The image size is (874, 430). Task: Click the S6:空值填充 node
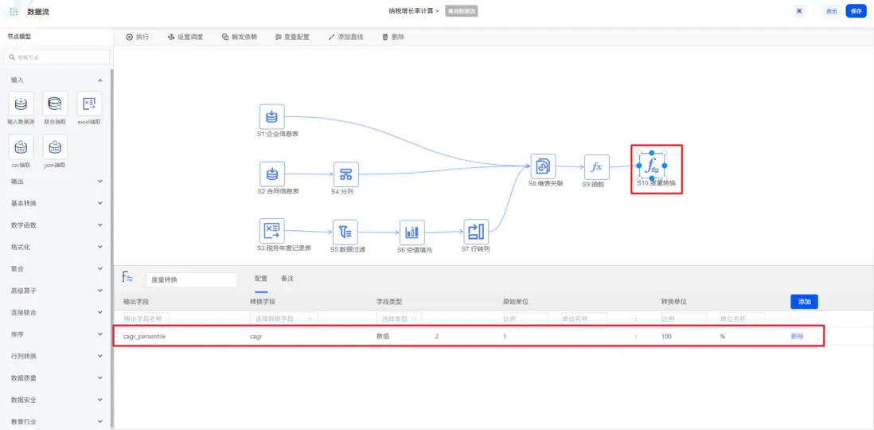click(412, 232)
